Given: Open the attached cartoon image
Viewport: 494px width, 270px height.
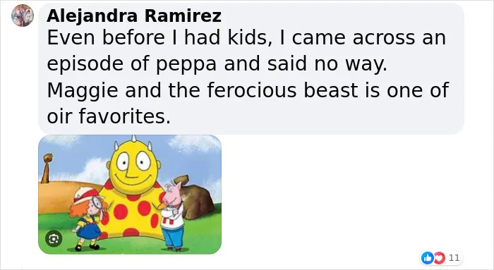Looking at the screenshot, I should tap(130, 195).
